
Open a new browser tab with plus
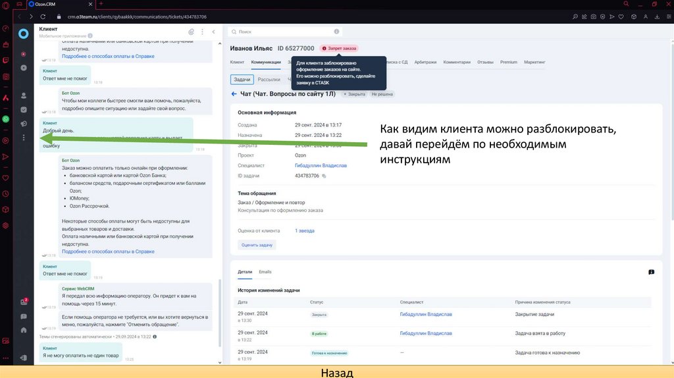click(x=101, y=4)
